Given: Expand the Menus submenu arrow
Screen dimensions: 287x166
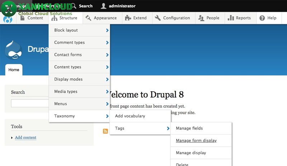Looking at the screenshot, I should tap(107, 104).
